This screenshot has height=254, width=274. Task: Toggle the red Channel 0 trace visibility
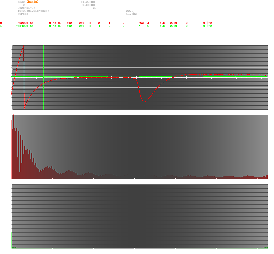click(x=1, y=23)
